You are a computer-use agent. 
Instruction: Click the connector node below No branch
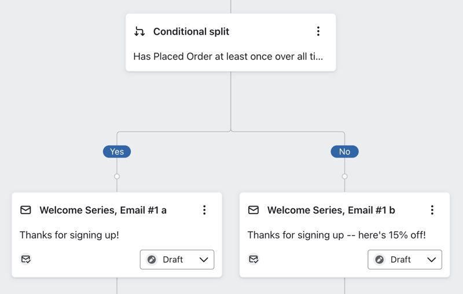tap(344, 176)
